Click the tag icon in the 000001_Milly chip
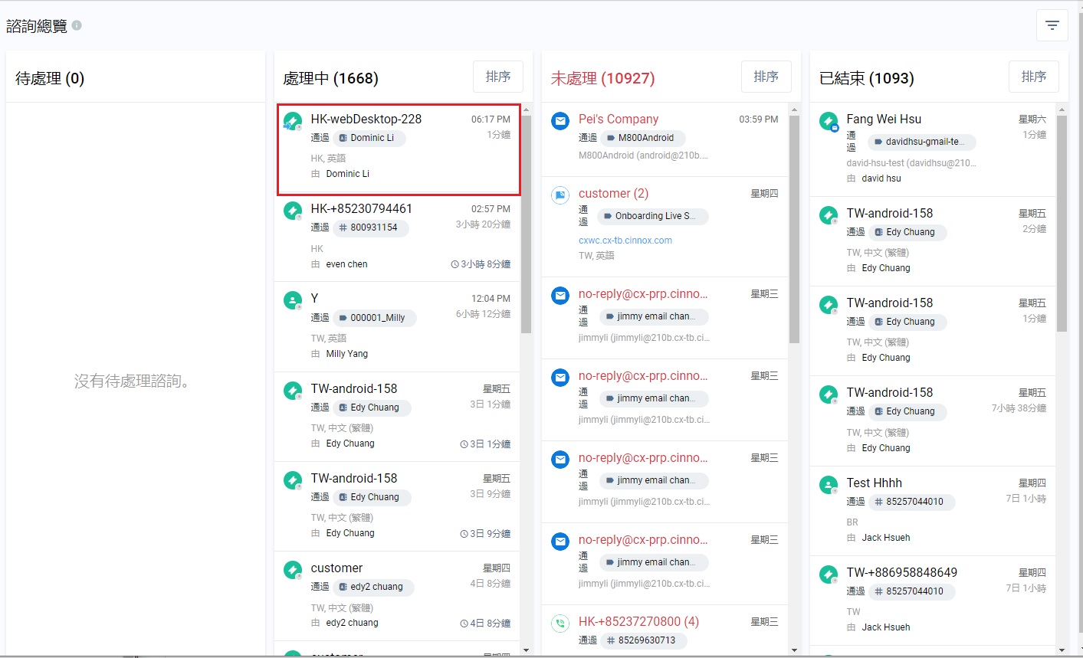1083x658 pixels. coord(343,318)
